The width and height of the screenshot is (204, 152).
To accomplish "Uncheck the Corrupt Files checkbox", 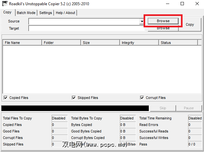I will 142,98.
